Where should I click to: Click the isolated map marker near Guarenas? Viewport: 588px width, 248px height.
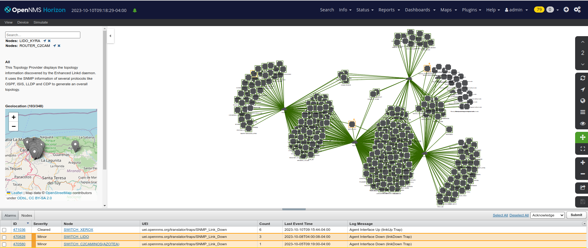[75, 146]
